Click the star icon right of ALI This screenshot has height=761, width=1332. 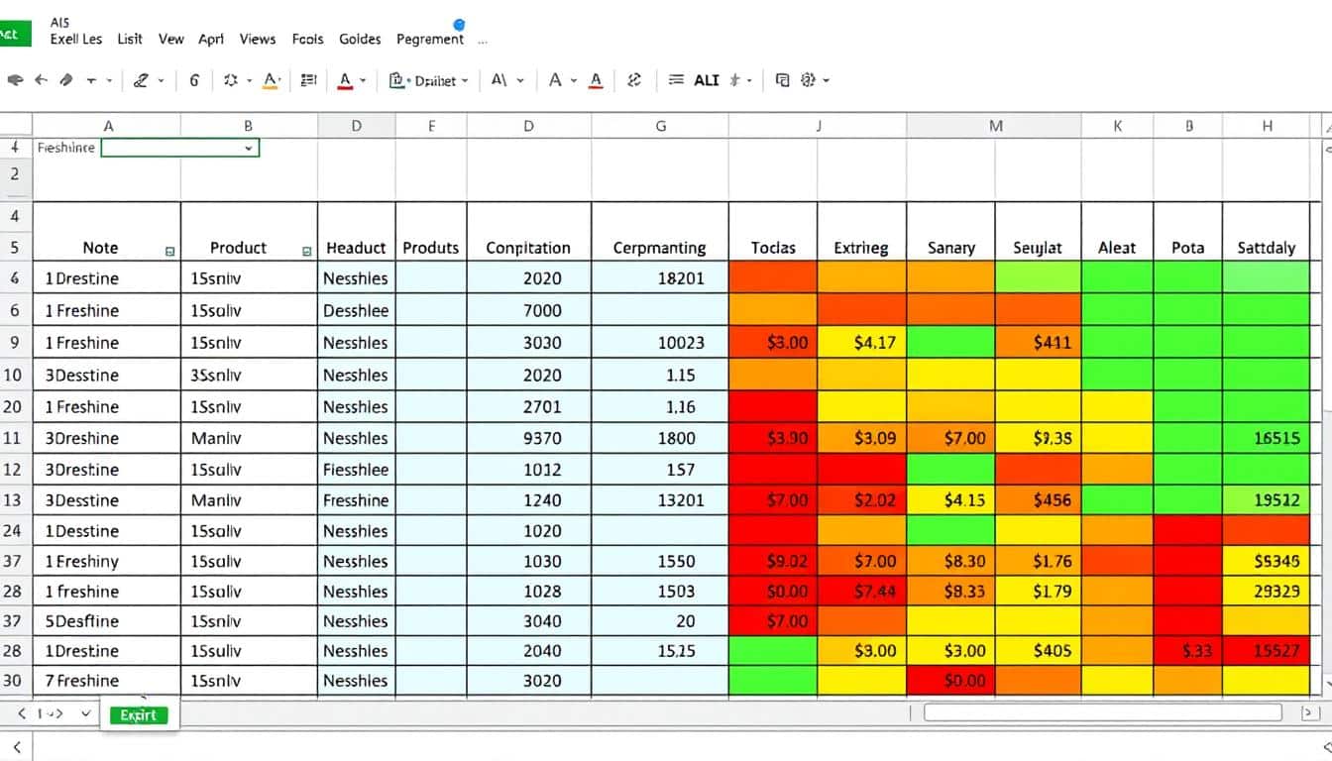[x=735, y=80]
